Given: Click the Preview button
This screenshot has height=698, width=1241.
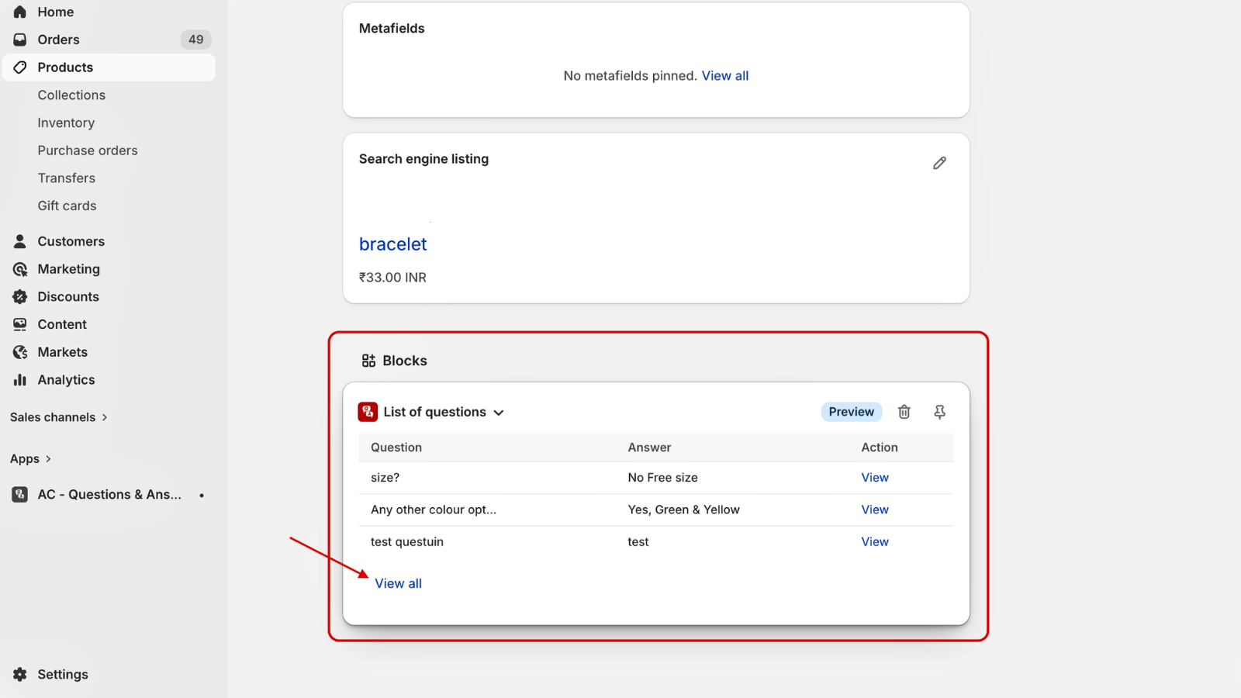Looking at the screenshot, I should pyautogui.click(x=851, y=412).
